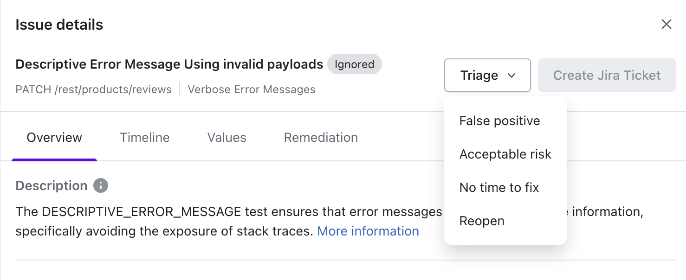Viewport: 686px width, 280px height.
Task: Click the Ignored status badge
Action: click(x=355, y=64)
